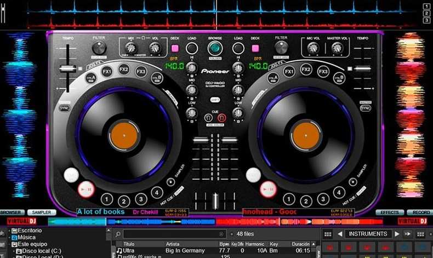Trigger hot cue 3 on the right deck
The height and width of the screenshot is (258, 433).
coord(323,199)
